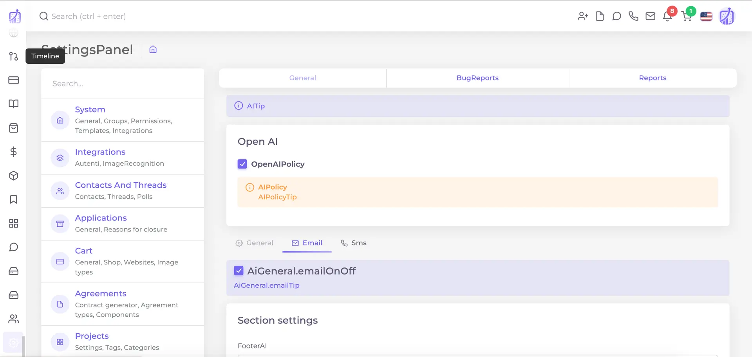Open the settings gear at the sidebar bottom
The height and width of the screenshot is (357, 752).
13,342
